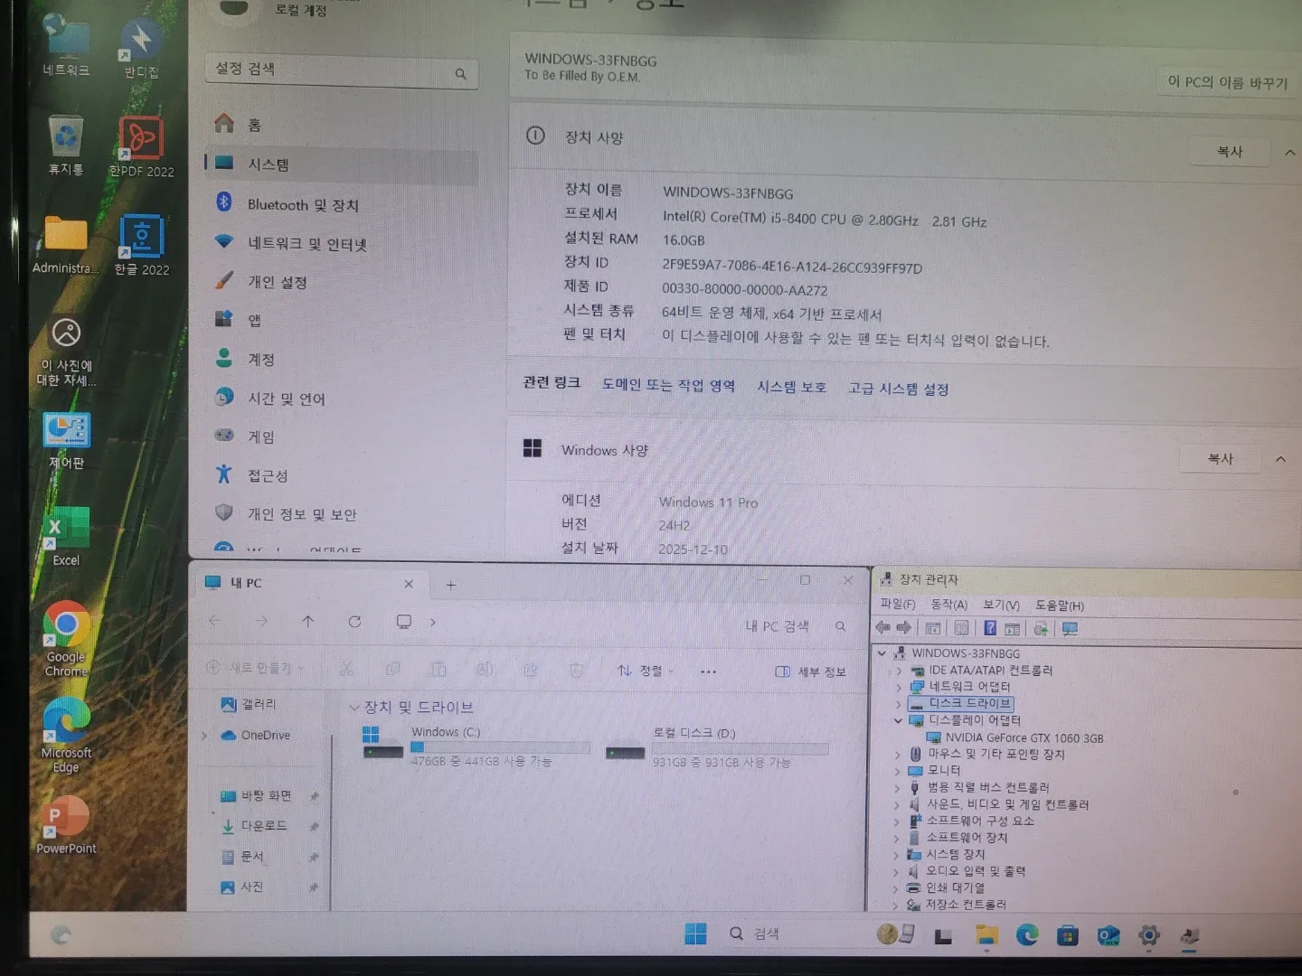Click File Explorer up arrow navigation button
Screen dimensions: 1302x976
tap(308, 621)
